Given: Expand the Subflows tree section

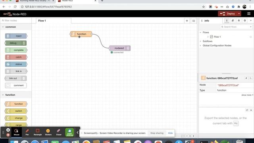Looking at the screenshot, I should (x=200, y=41).
